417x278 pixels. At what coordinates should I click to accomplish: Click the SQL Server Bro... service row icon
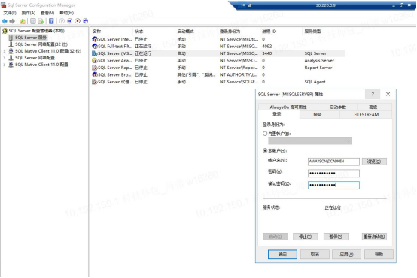(94, 74)
